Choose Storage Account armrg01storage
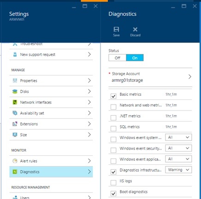The width and height of the screenshot is (201, 199). click(150, 77)
